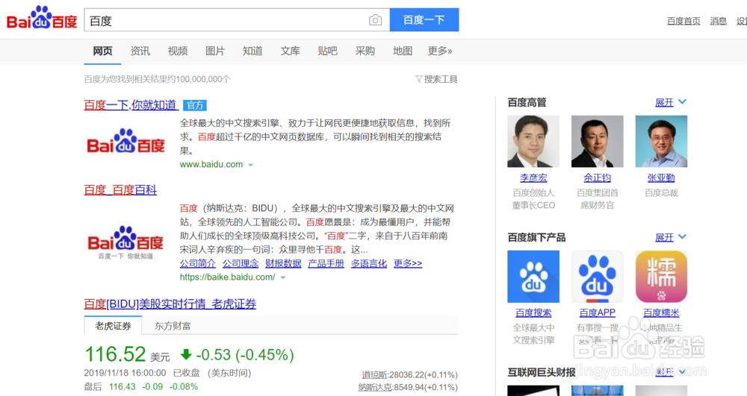Expand the 更多» tab menu

(440, 51)
